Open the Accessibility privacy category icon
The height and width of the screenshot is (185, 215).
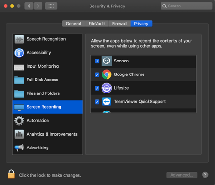tap(19, 53)
